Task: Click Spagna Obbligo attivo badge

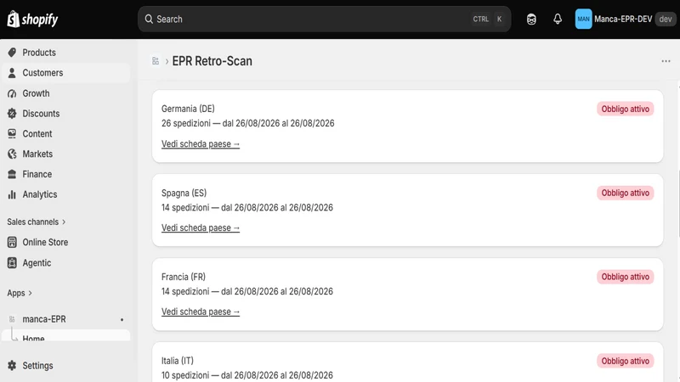Action: (x=625, y=193)
